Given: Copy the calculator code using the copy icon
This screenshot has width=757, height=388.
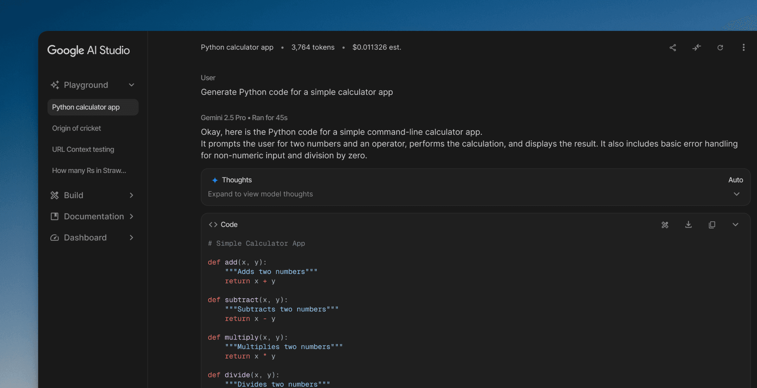Looking at the screenshot, I should pyautogui.click(x=712, y=225).
